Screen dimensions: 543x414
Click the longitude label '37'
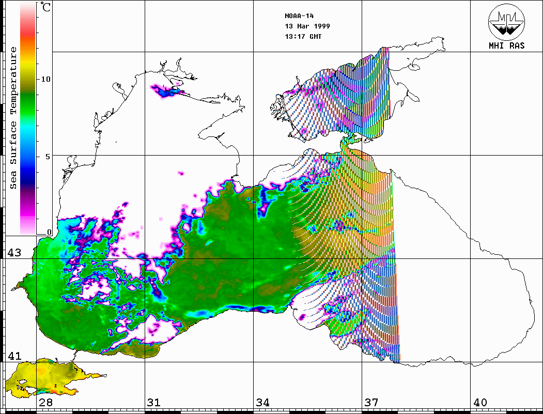pyautogui.click(x=371, y=402)
